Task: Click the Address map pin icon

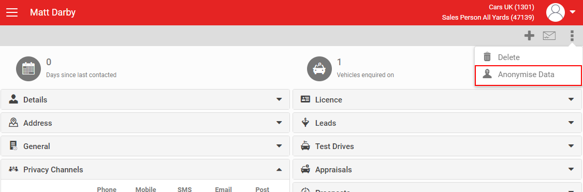Action: (x=13, y=122)
